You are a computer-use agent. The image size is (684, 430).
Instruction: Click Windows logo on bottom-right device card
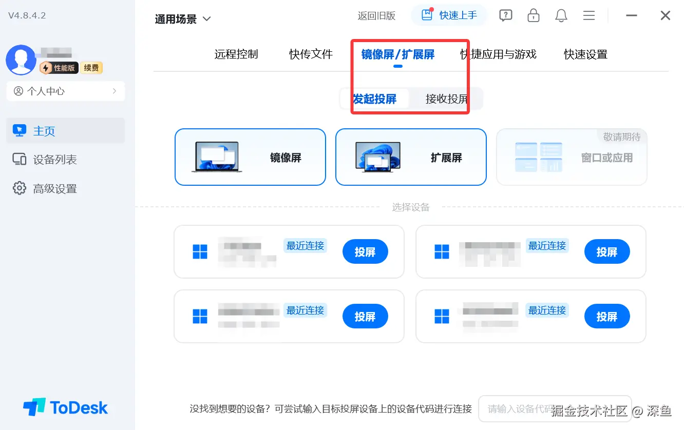click(x=442, y=317)
